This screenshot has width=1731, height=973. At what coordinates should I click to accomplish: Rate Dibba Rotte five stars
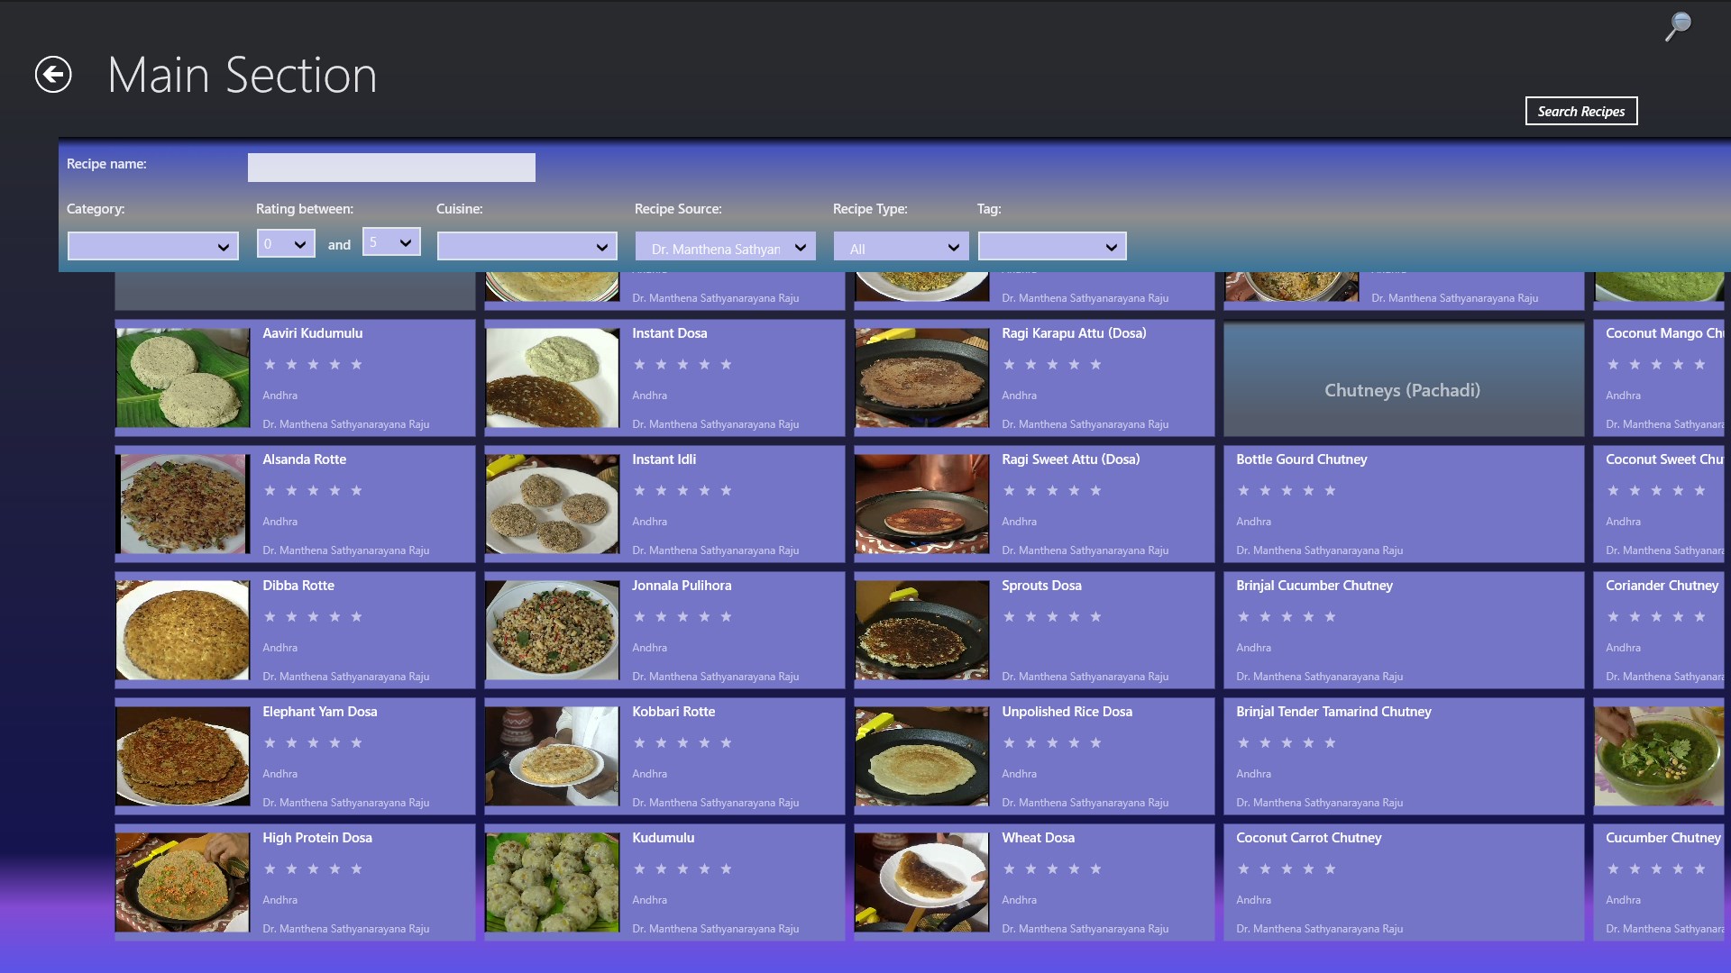357,617
